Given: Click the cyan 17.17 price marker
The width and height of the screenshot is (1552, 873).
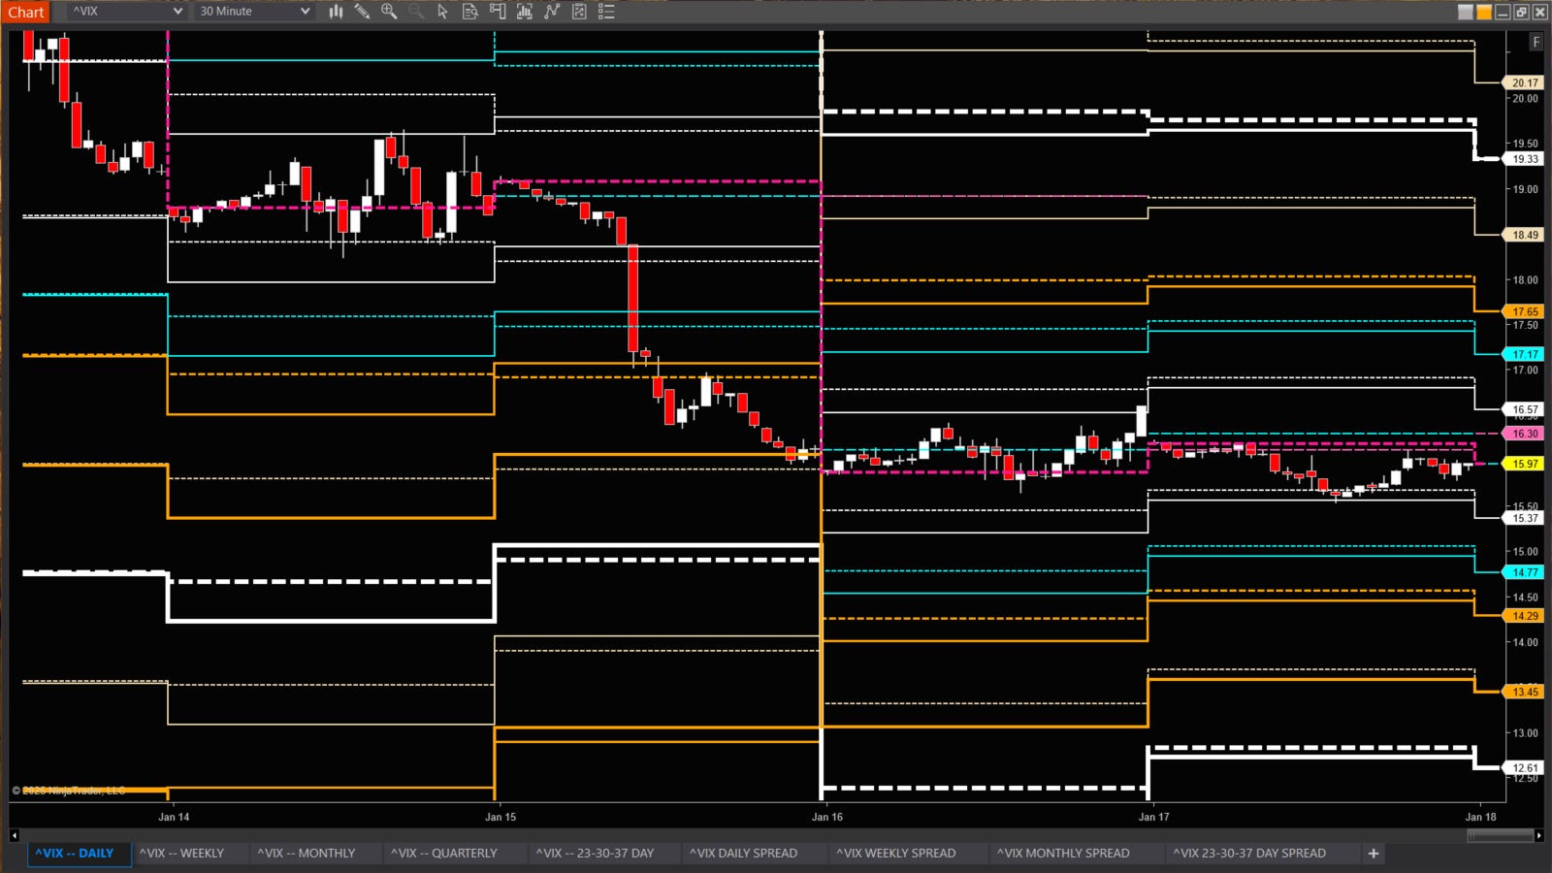Looking at the screenshot, I should coord(1525,354).
